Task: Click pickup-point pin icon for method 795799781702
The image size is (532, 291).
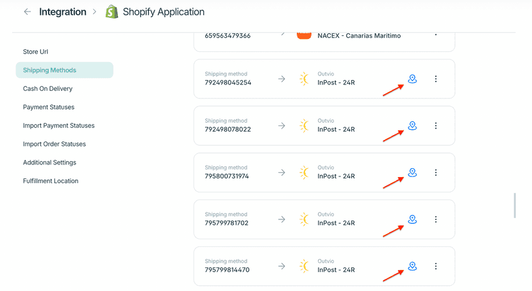Action: [x=412, y=219]
